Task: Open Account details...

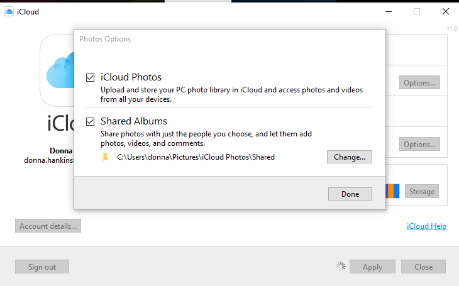Action: [48, 226]
